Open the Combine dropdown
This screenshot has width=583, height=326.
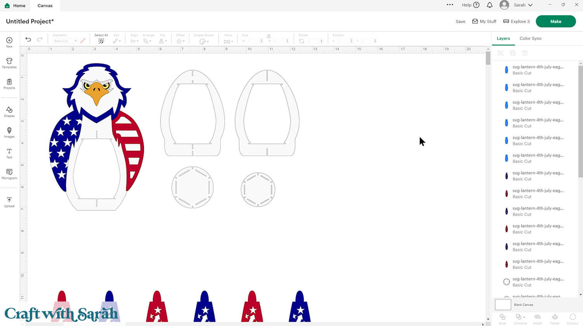520,319
